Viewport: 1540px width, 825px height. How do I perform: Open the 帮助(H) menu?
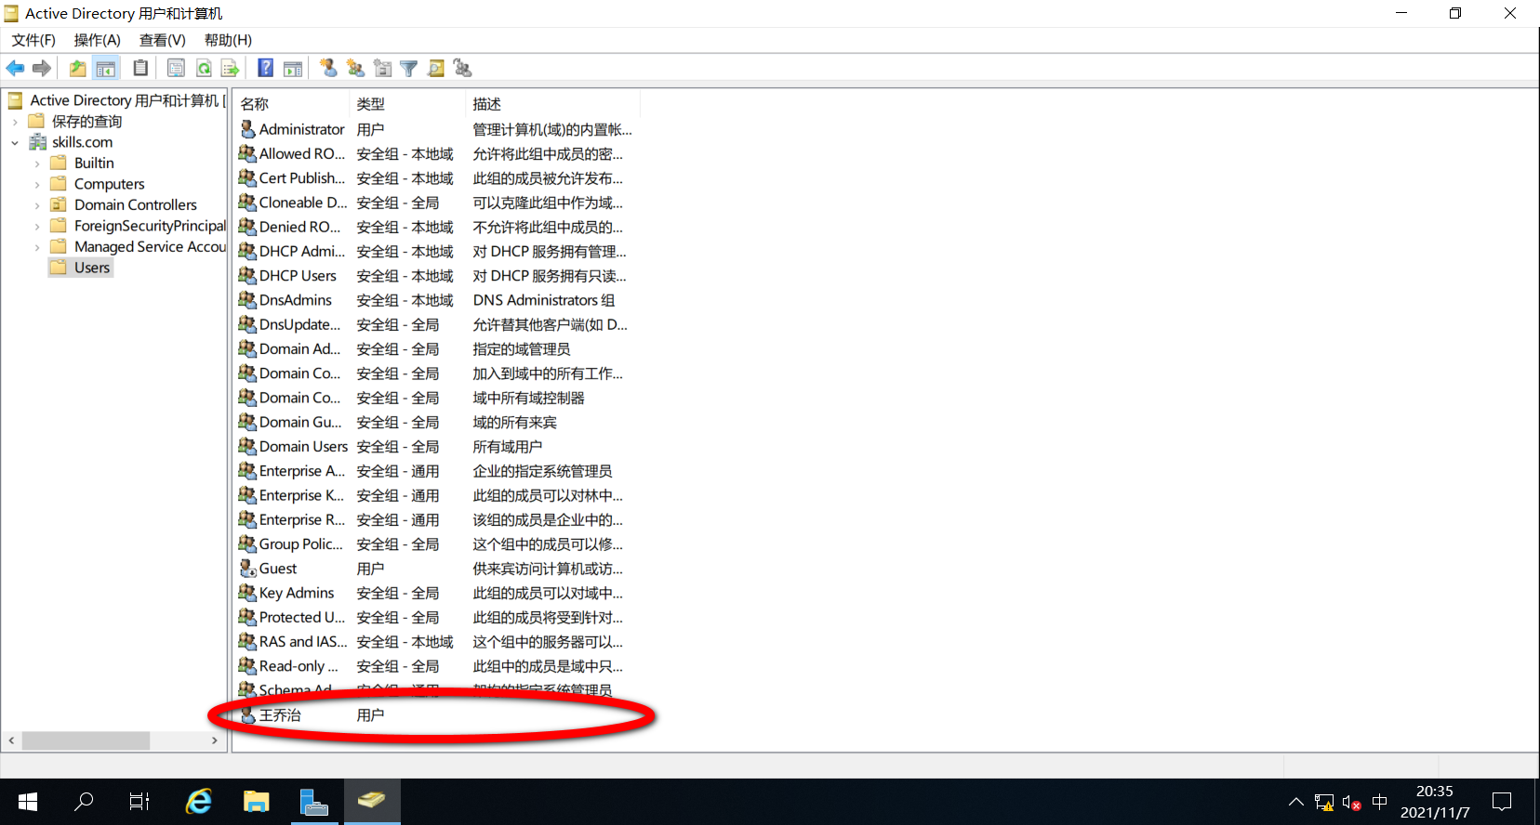(x=229, y=40)
